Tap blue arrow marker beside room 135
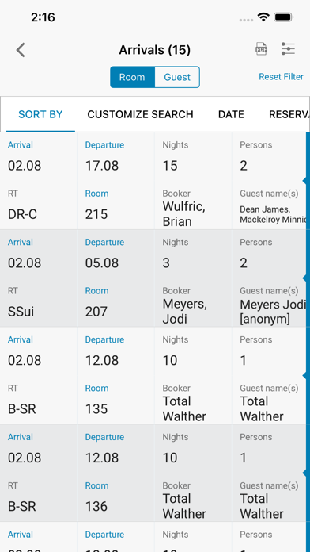 (305, 376)
